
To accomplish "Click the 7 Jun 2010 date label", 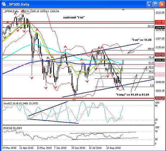I will pyautogui.click(x=60, y=148).
